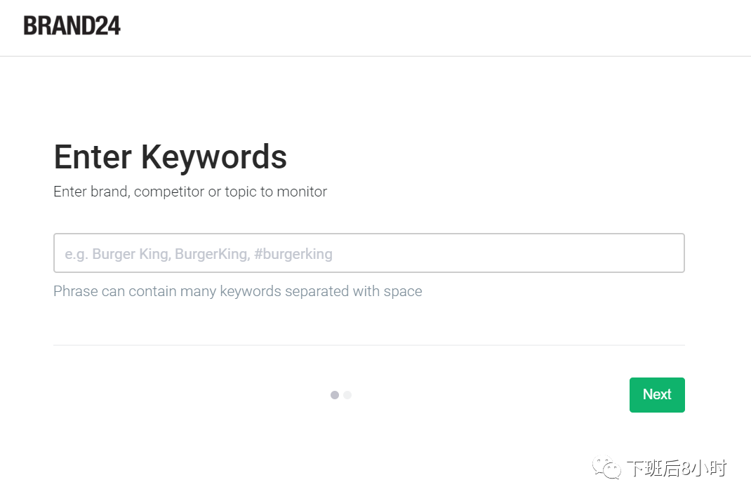Click the word 'competitor' in the subtitle
This screenshot has height=501, width=751.
coord(169,192)
